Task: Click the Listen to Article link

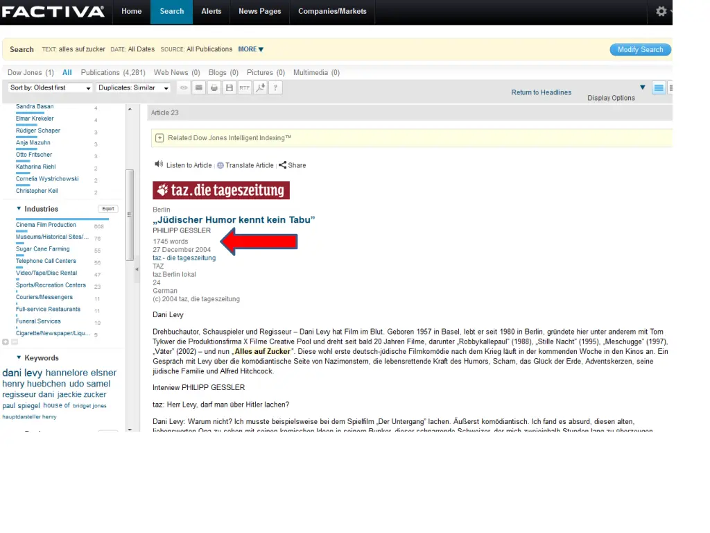Action: pos(189,165)
